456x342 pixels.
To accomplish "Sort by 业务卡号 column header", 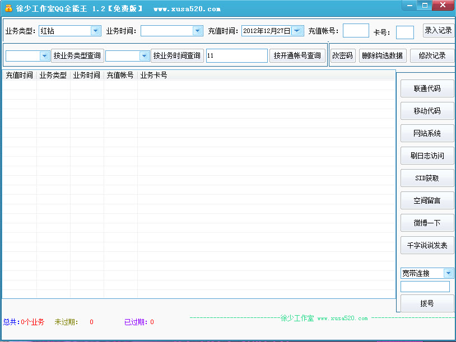I will (153, 75).
